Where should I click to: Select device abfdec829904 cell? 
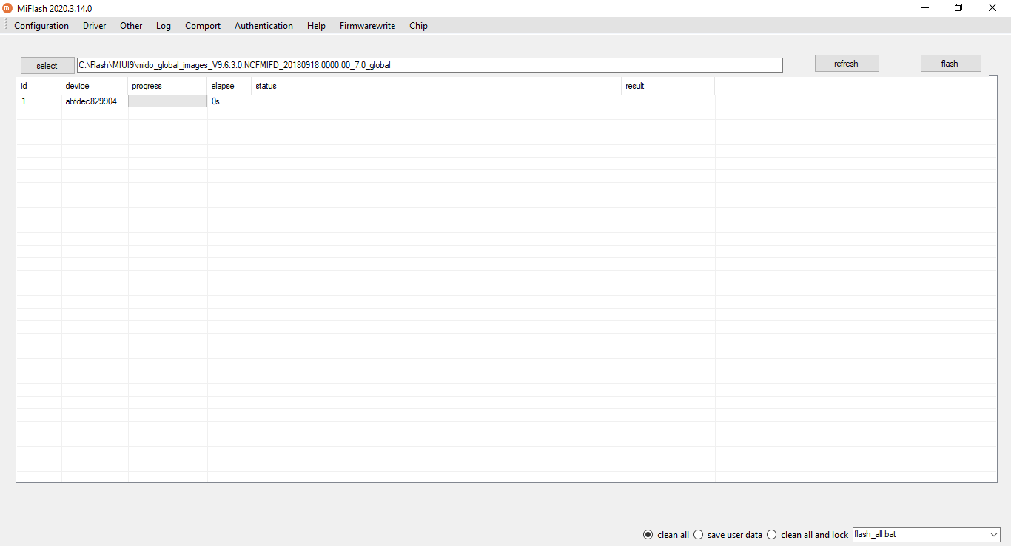coord(95,101)
